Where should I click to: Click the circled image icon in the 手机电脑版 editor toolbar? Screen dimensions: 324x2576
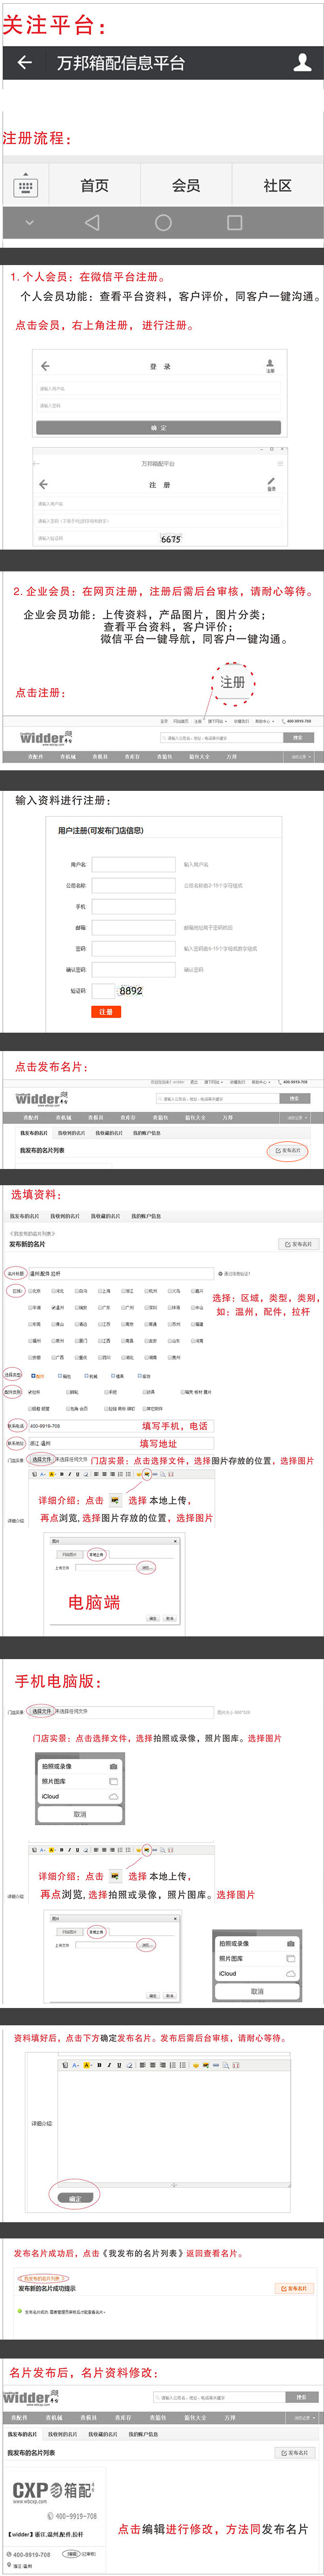click(x=146, y=1850)
